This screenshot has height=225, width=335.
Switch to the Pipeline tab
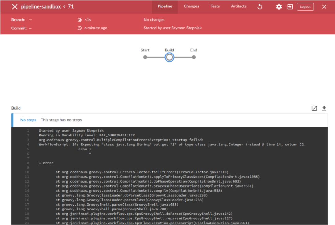click(x=165, y=6)
